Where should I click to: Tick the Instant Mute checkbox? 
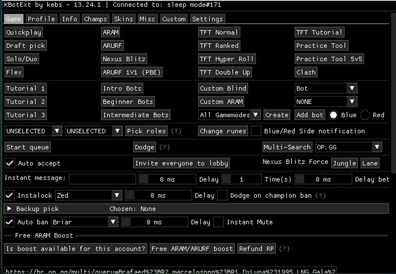(218, 222)
